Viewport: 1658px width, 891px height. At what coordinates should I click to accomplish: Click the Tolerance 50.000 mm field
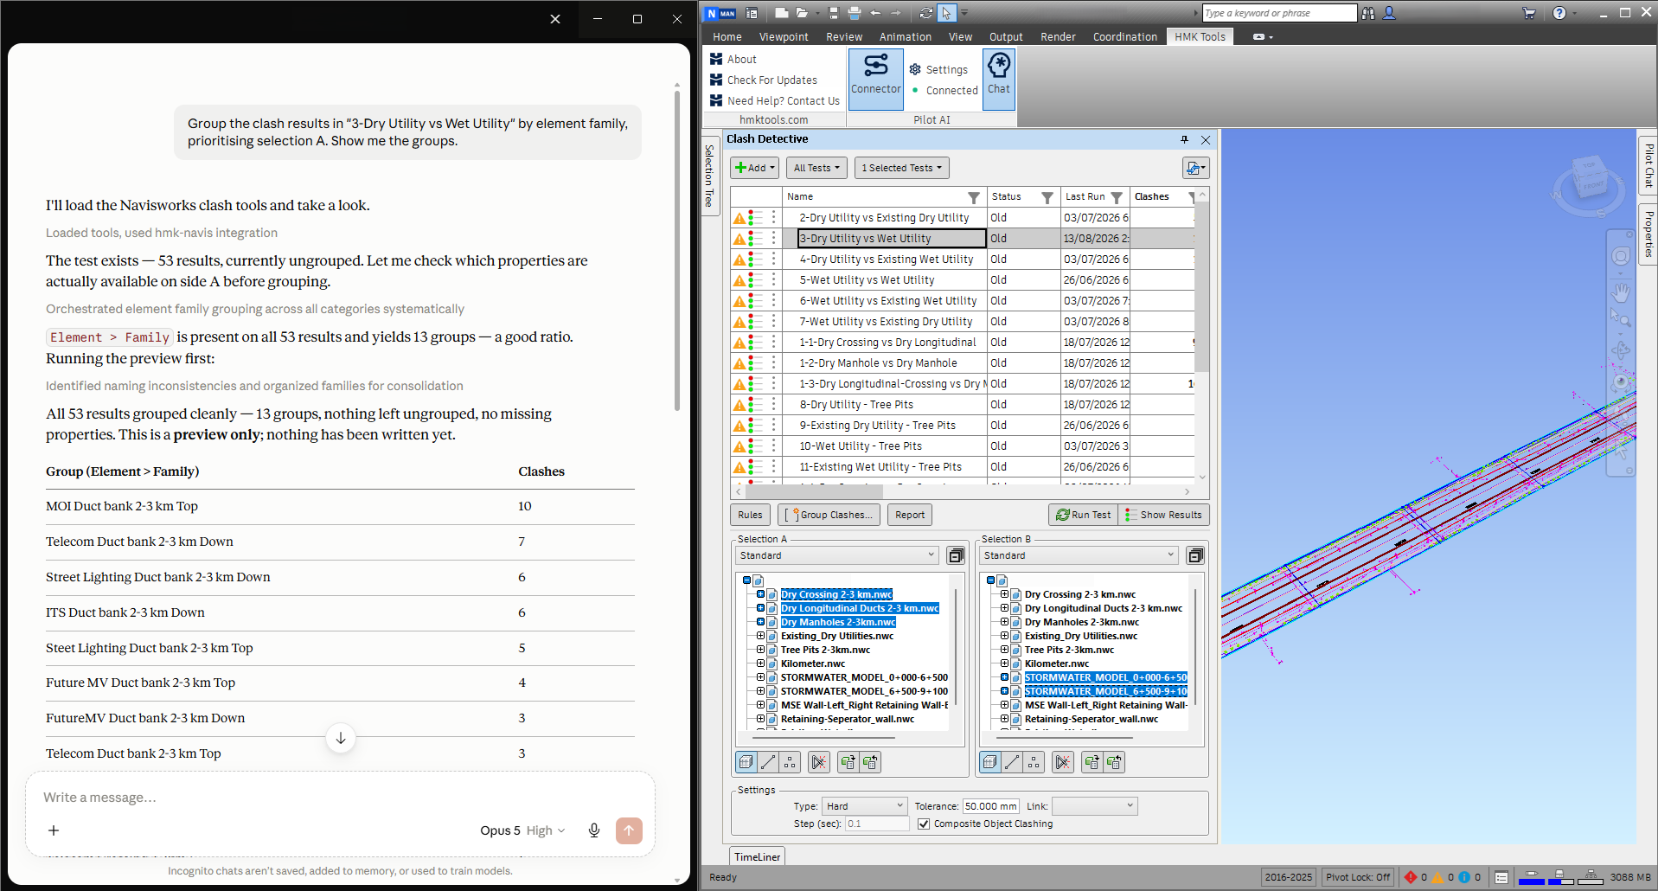[991, 806]
